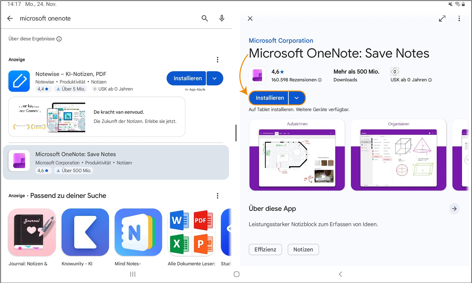The image size is (472, 283).
Task: Expand OneNote install options dropdown arrow
Action: [x=296, y=98]
